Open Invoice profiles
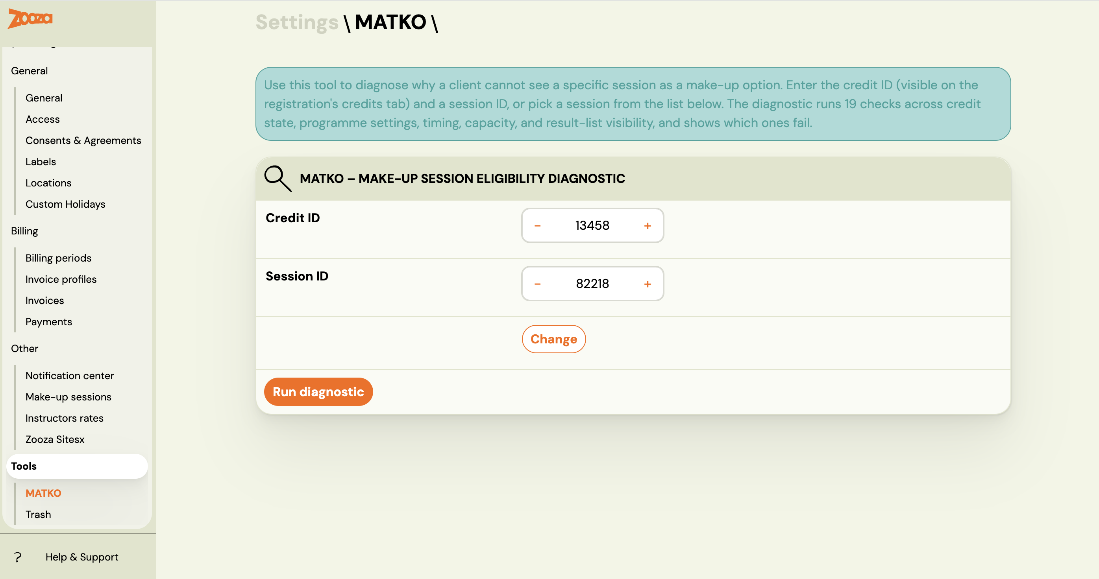 click(61, 279)
